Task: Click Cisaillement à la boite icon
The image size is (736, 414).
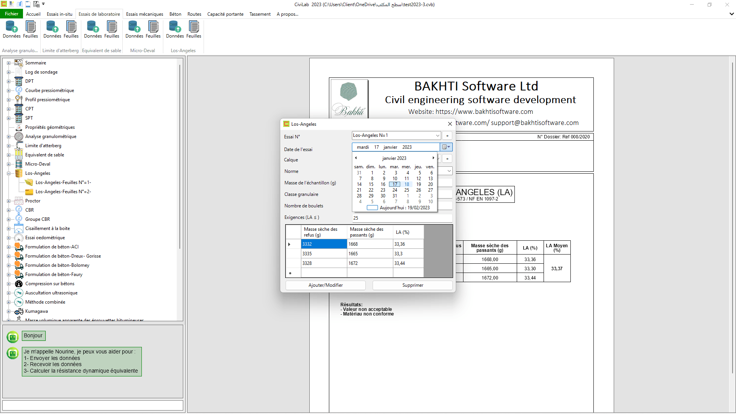Action: pos(19,228)
